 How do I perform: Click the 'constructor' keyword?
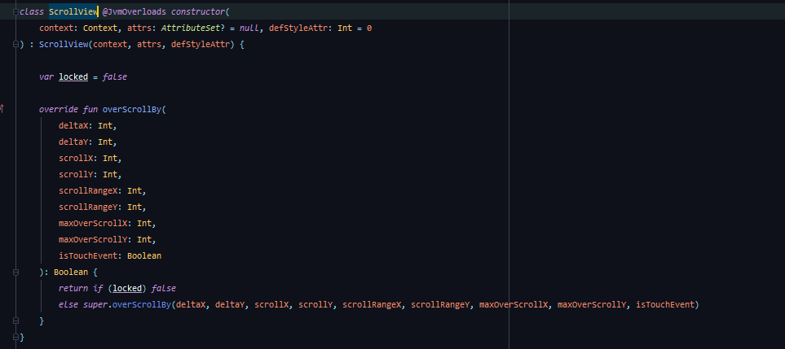(x=198, y=12)
